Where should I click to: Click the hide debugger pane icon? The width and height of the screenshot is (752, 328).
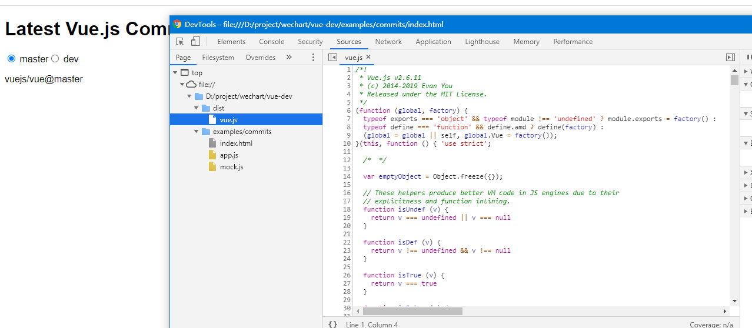pyautogui.click(x=730, y=57)
